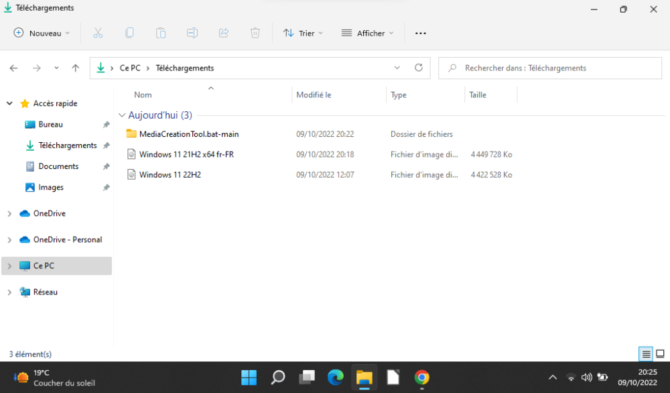Collapse the Aujourd'hui group
Screen dimensions: 670x393
(x=122, y=115)
